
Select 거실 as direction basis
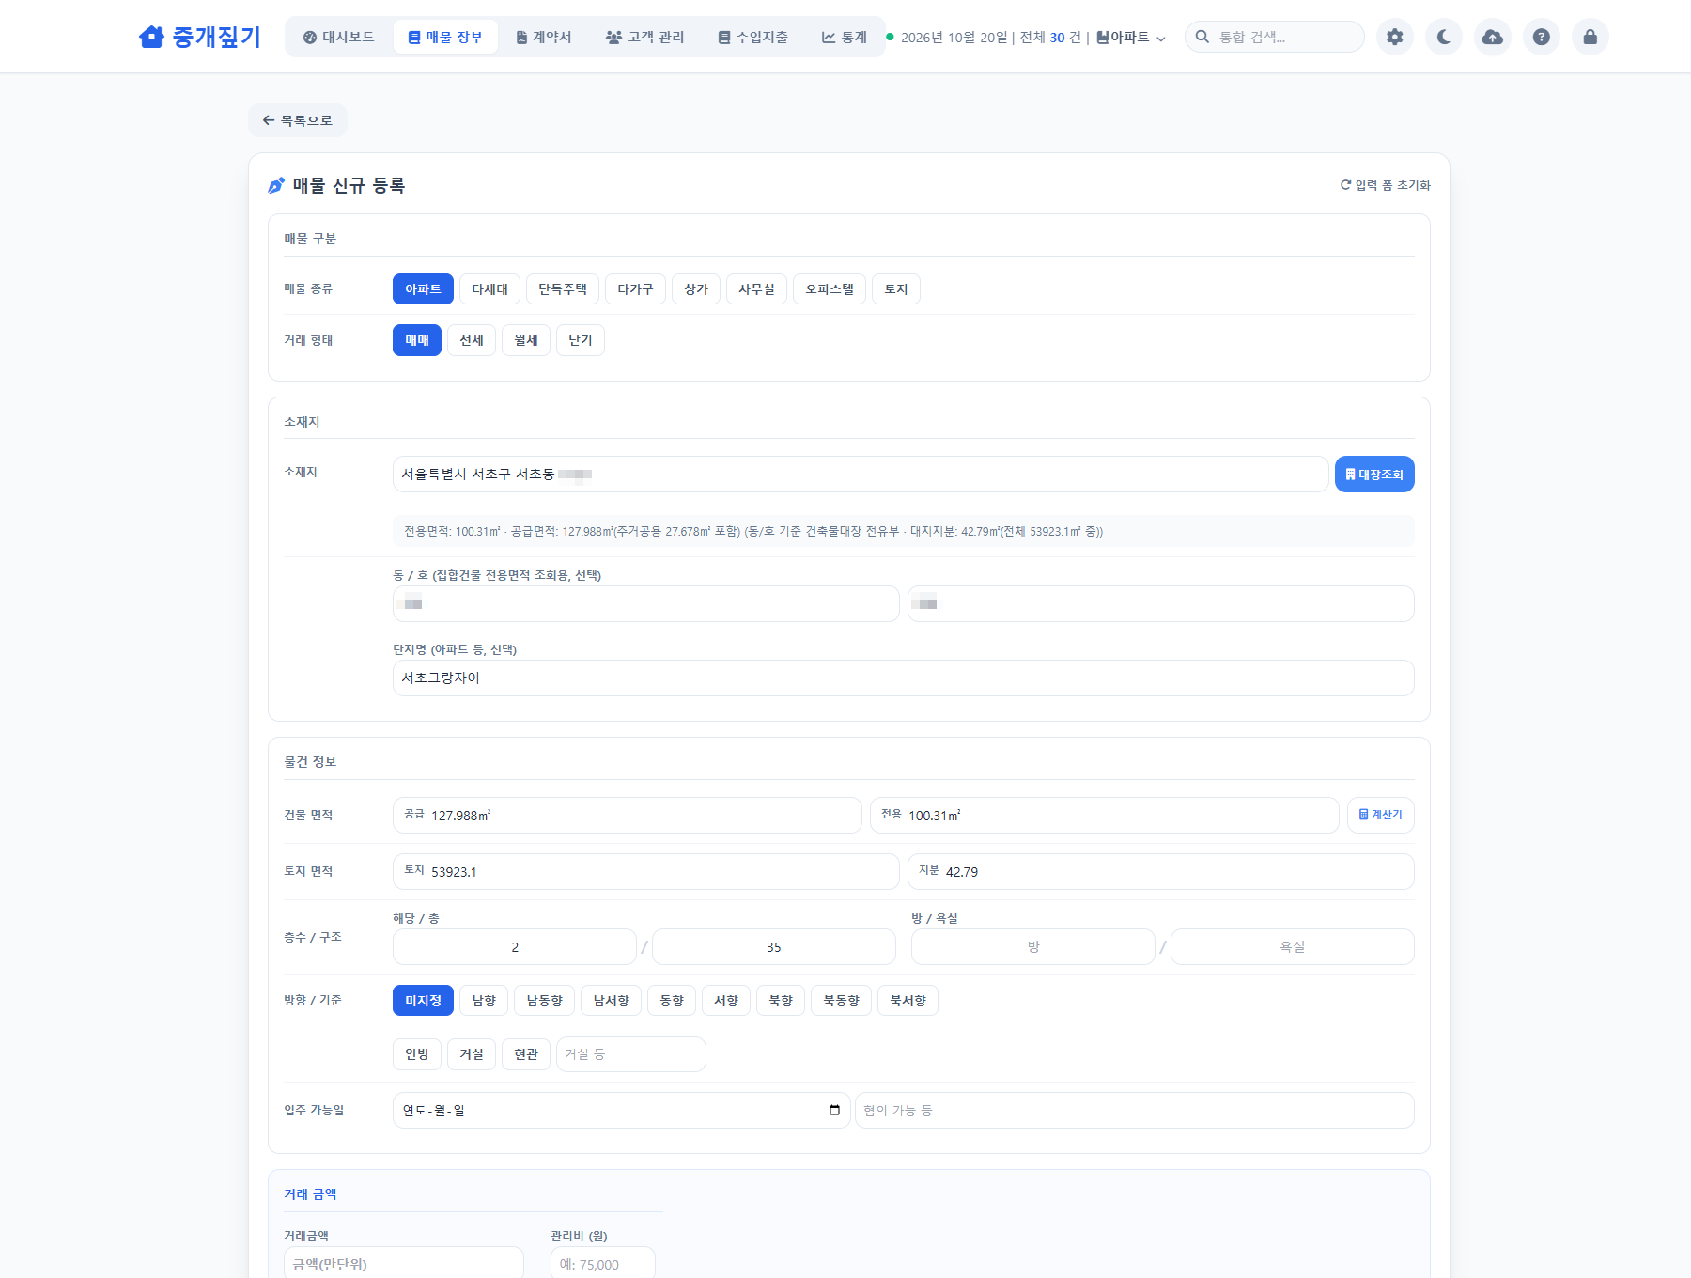472,1054
